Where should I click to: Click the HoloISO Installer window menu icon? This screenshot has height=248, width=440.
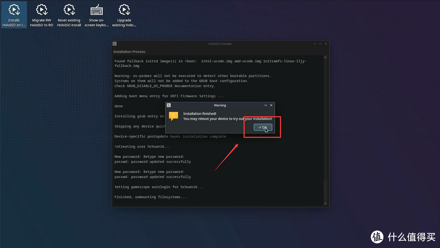coord(115,44)
